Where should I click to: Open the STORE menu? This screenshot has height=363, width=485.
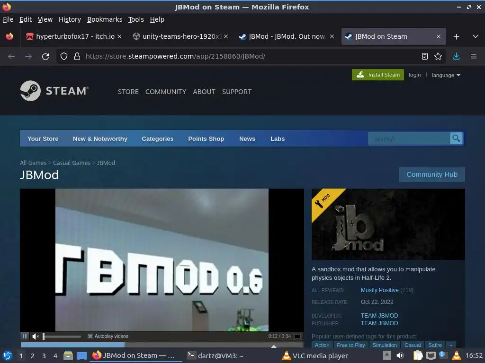tap(128, 92)
